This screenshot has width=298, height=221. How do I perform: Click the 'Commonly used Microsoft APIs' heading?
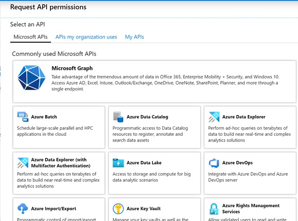54,54
